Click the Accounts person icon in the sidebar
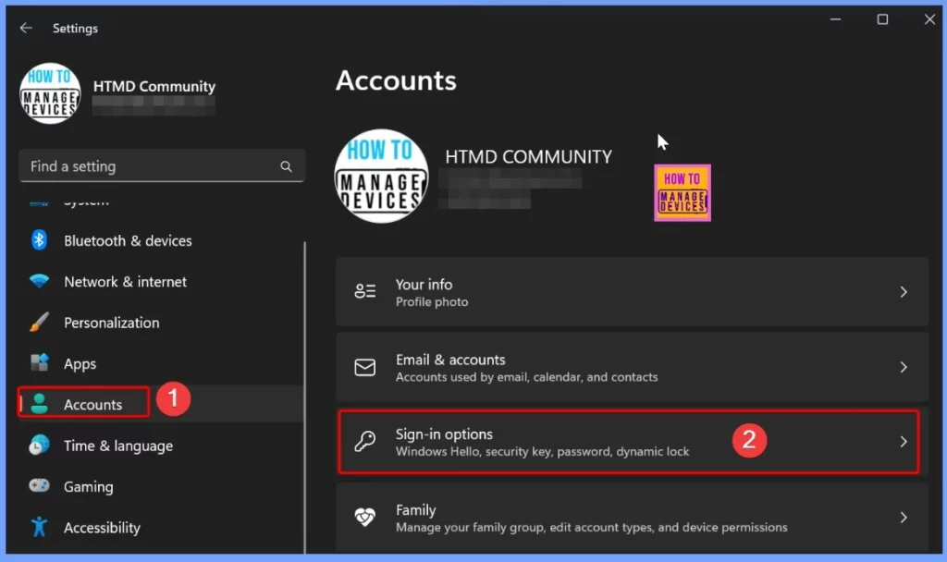Viewport: 947px width, 562px height. 39,404
